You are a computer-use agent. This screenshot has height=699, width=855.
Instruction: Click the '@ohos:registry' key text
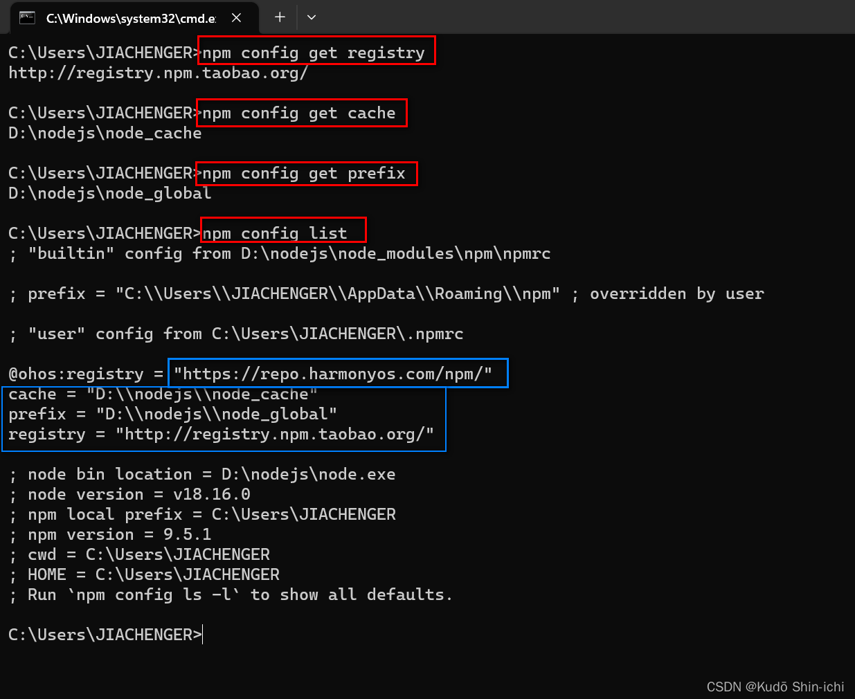tap(76, 374)
